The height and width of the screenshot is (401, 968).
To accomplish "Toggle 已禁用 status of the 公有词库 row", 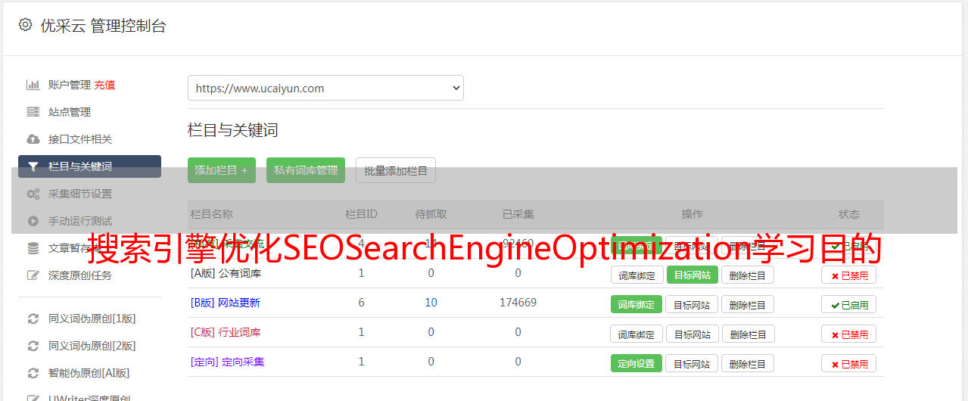I will (849, 275).
